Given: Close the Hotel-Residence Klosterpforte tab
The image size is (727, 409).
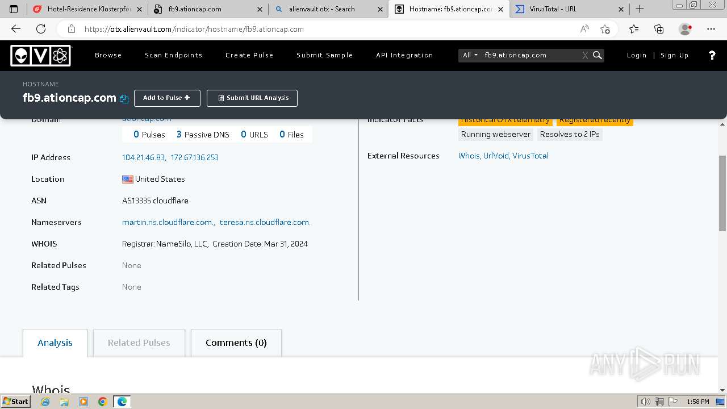Looking at the screenshot, I should [x=139, y=9].
